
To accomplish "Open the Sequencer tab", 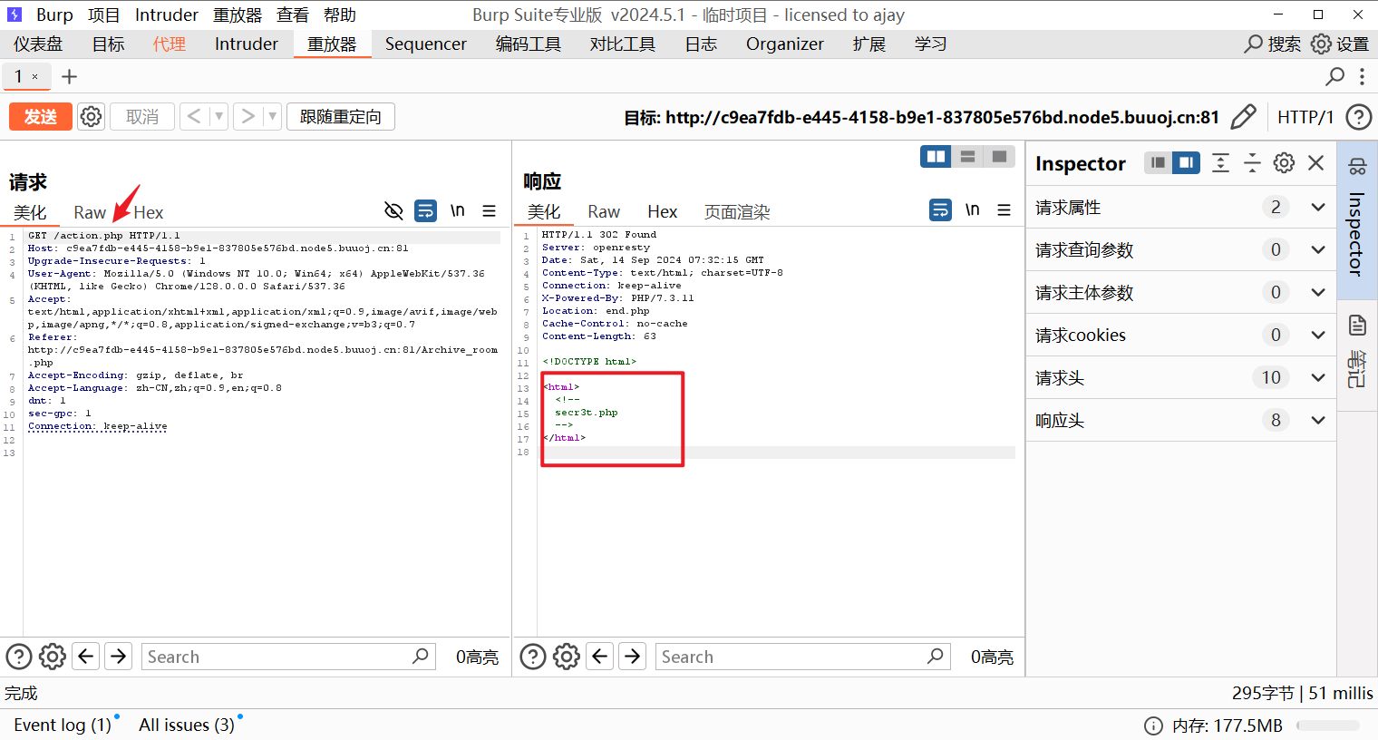I will coord(425,44).
